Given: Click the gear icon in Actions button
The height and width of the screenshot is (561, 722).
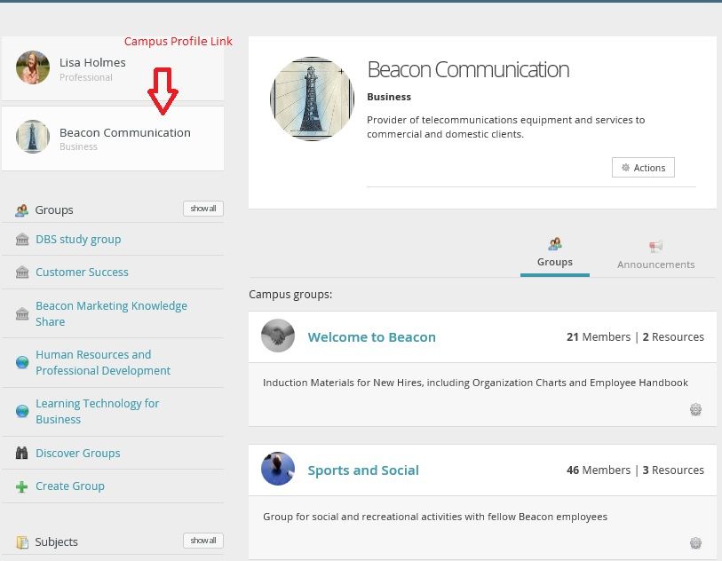Looking at the screenshot, I should coord(626,168).
